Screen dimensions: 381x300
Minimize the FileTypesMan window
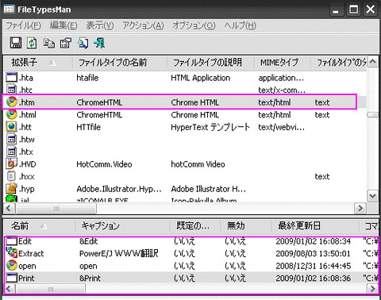point(337,10)
